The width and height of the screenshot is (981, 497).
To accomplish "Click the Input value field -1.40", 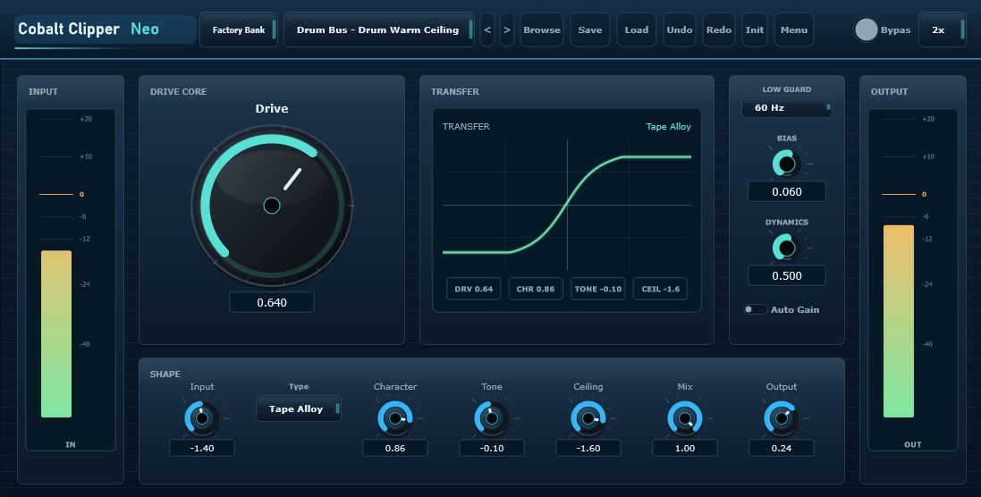I will (201, 448).
